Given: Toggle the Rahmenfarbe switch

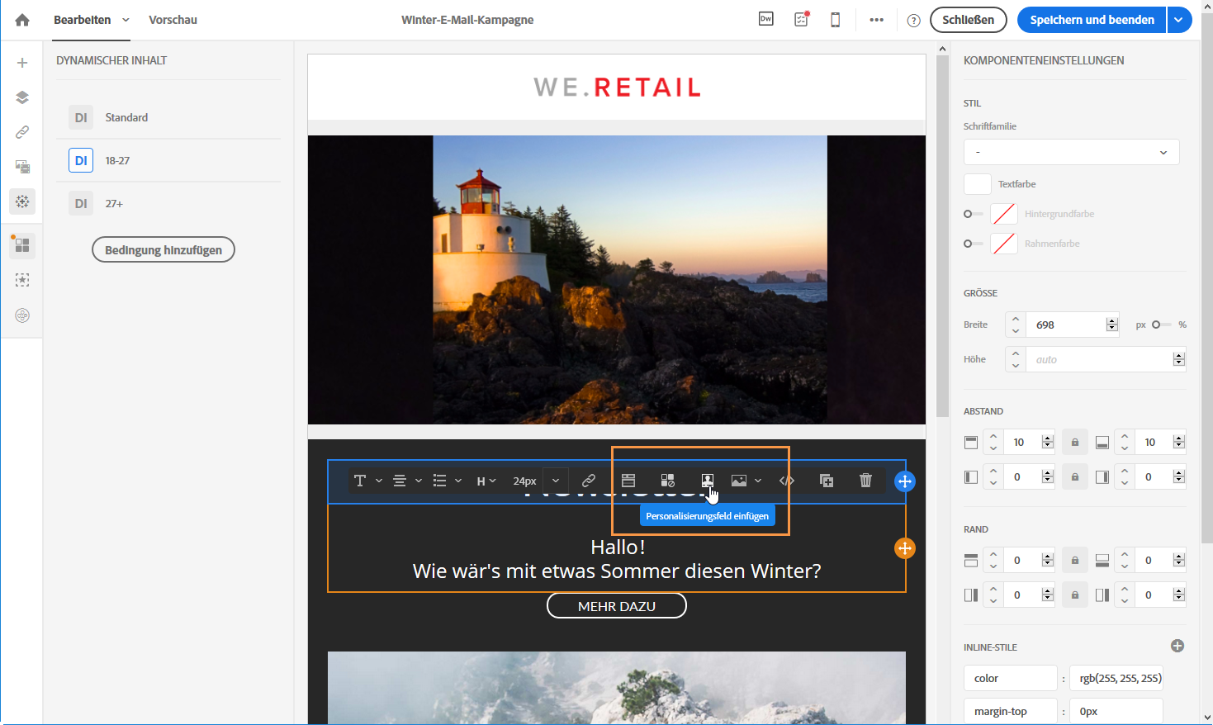Looking at the screenshot, I should coord(973,244).
